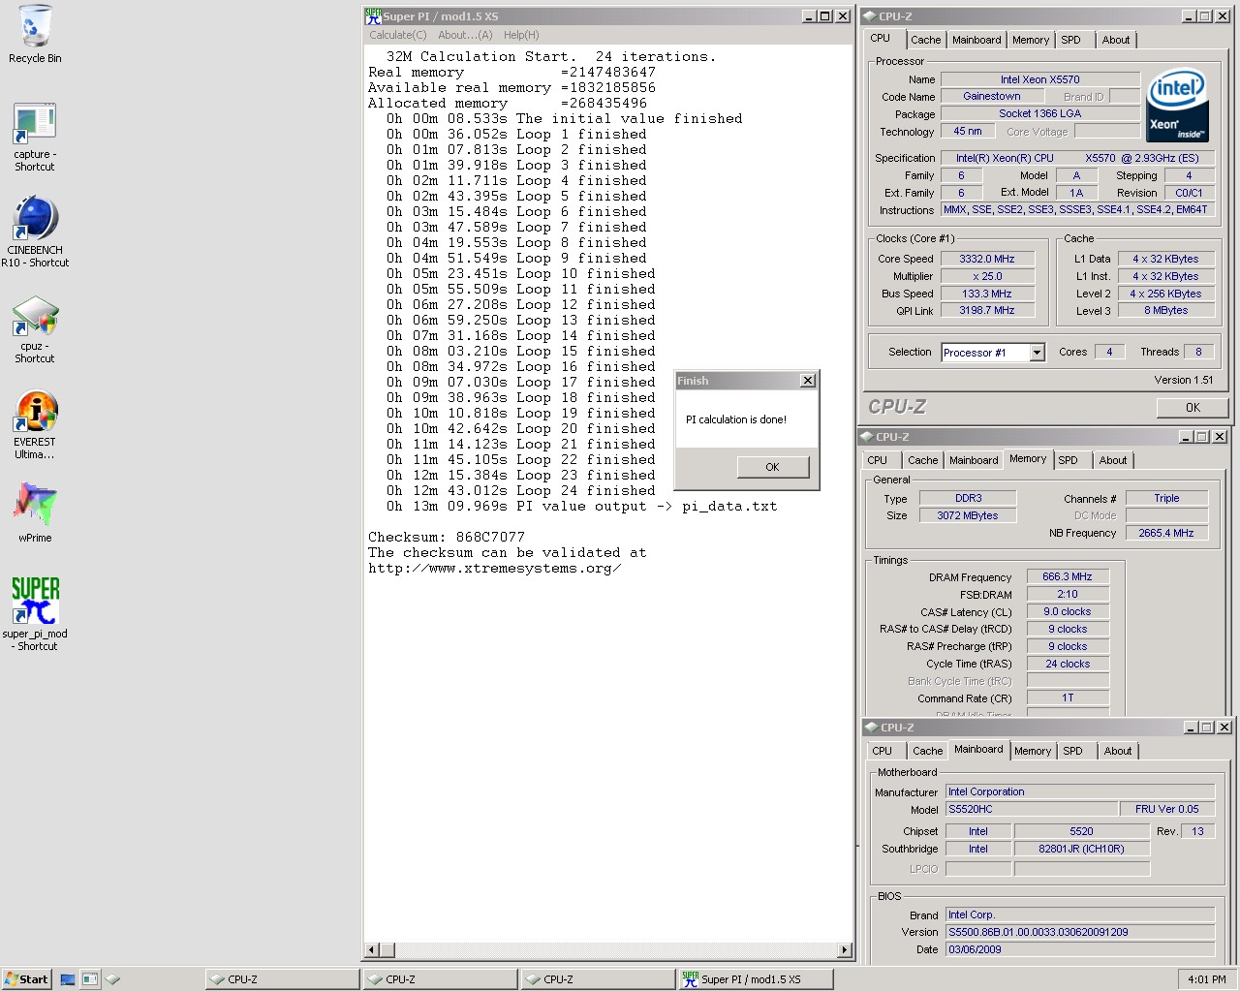Click the x 25.0 multiplier value
The image size is (1240, 992).
click(x=986, y=276)
